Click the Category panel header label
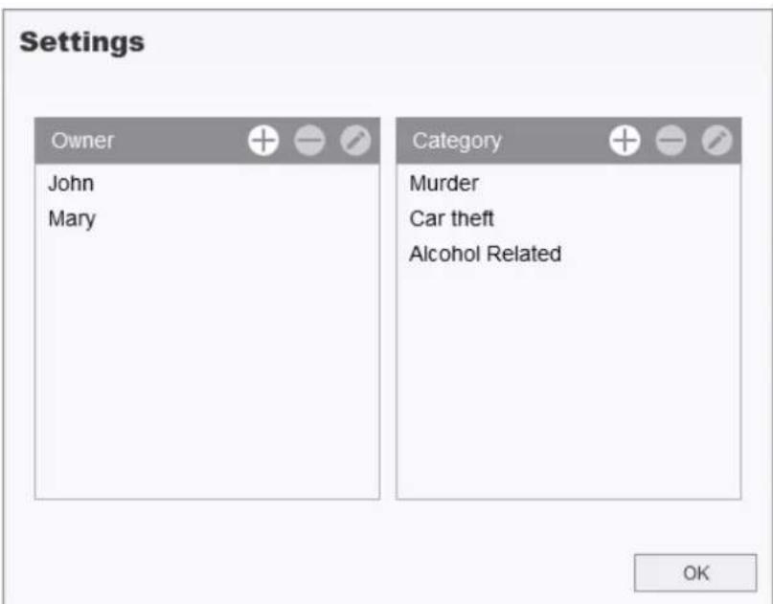773x604 pixels. [x=456, y=141]
